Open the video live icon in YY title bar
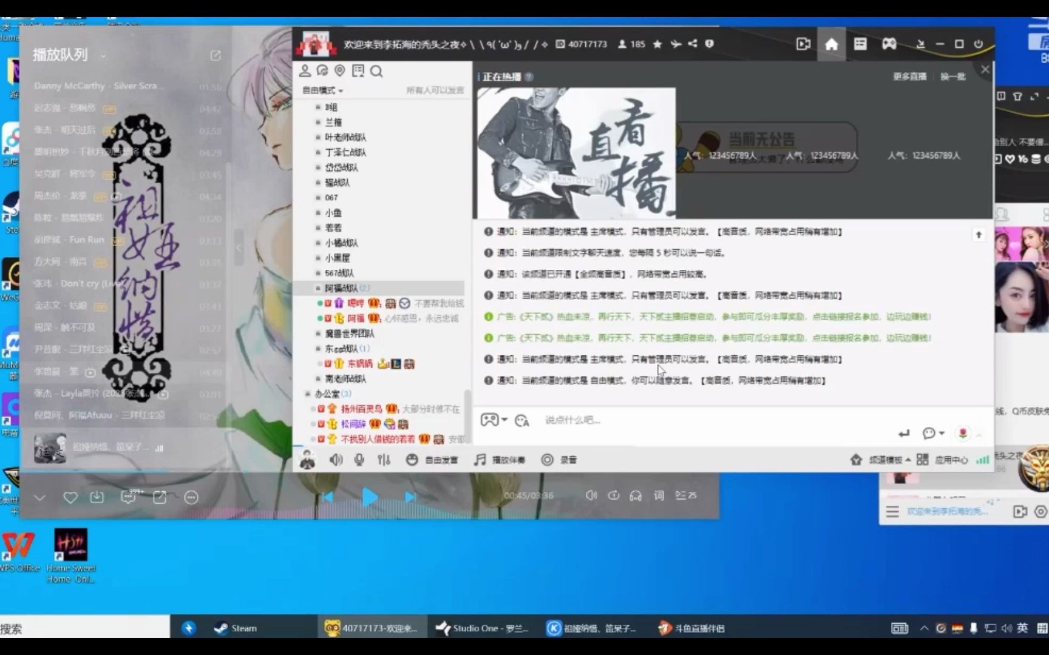Screen dimensions: 1049x655 tap(803, 44)
